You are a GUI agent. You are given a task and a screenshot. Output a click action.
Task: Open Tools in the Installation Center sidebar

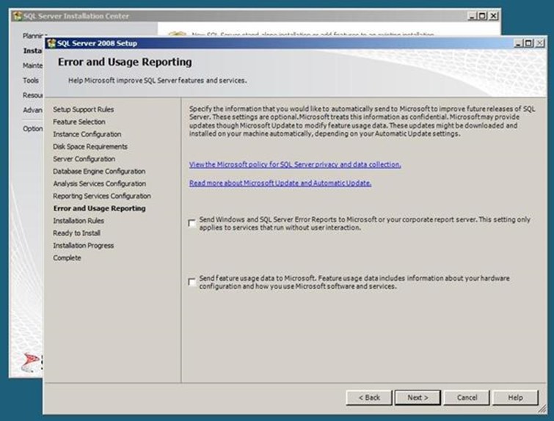pyautogui.click(x=31, y=81)
